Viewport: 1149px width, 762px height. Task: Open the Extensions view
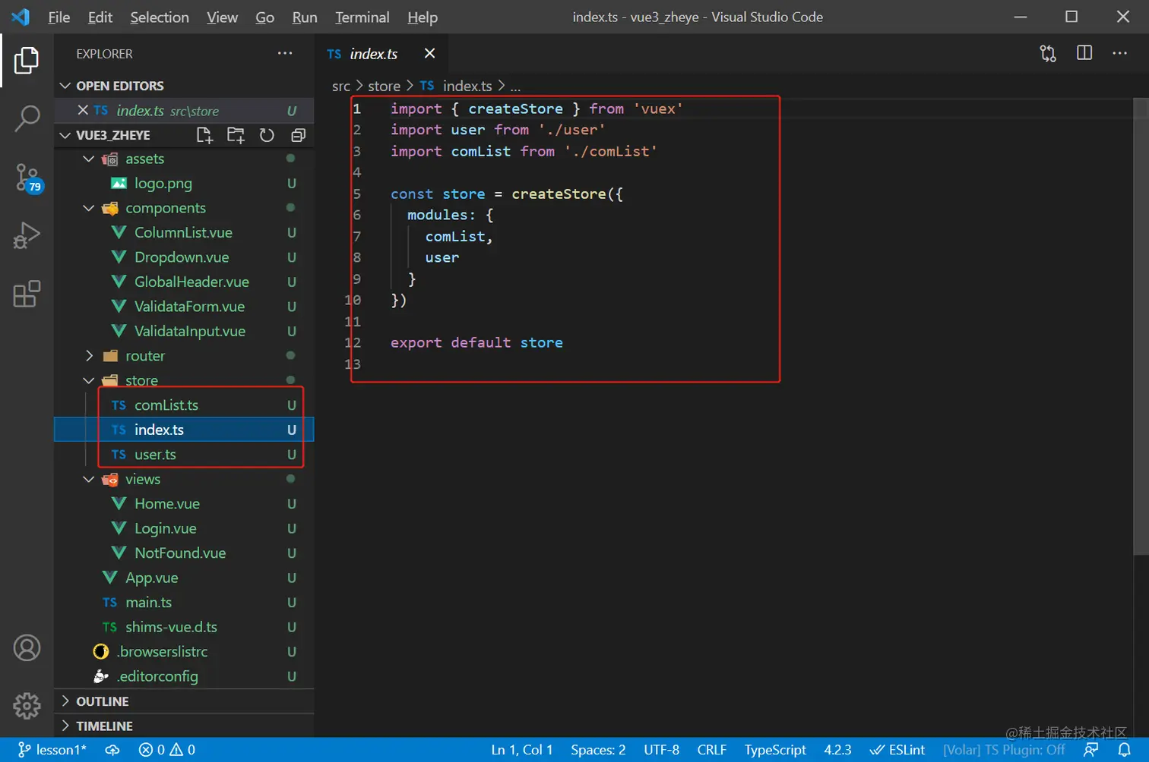pyautogui.click(x=27, y=294)
